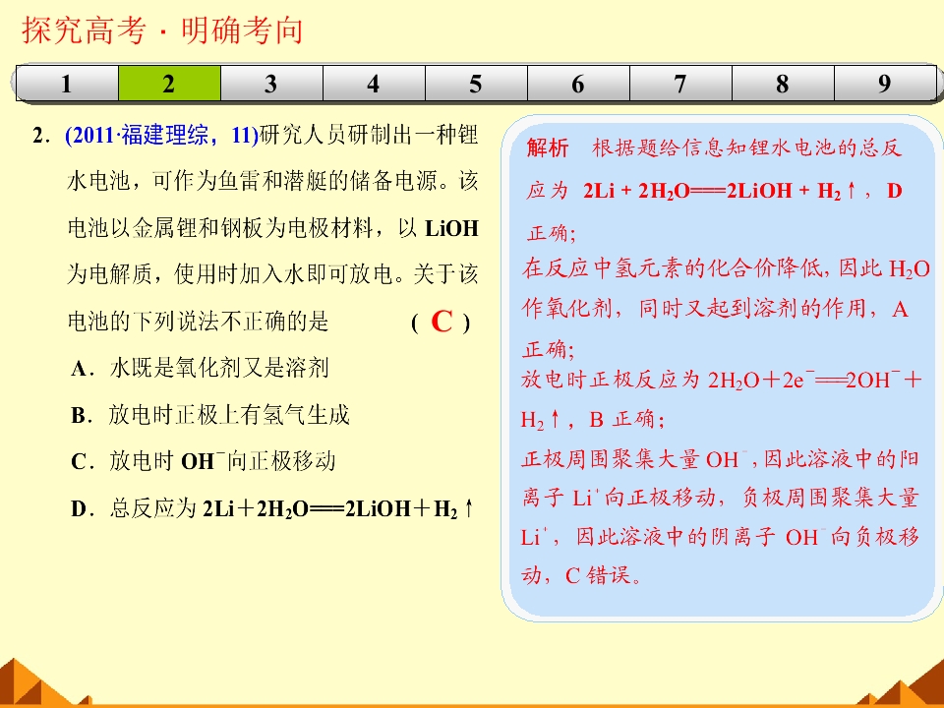Switch to question tab 6
Screen dimensions: 944x708
coord(578,83)
